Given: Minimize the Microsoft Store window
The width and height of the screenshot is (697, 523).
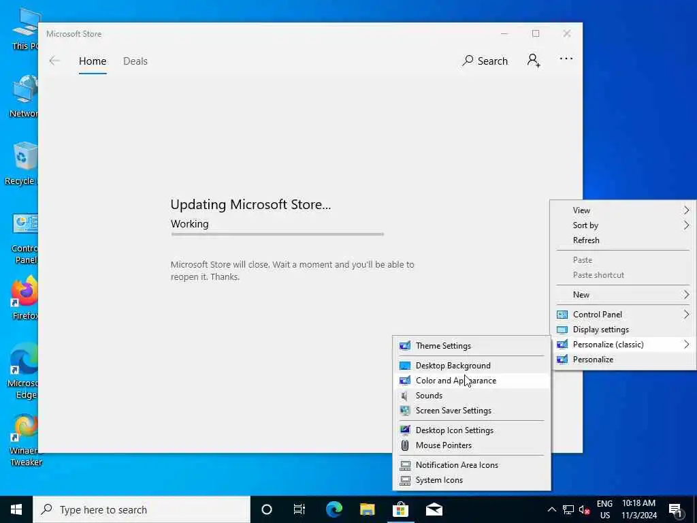Looking at the screenshot, I should click(504, 33).
